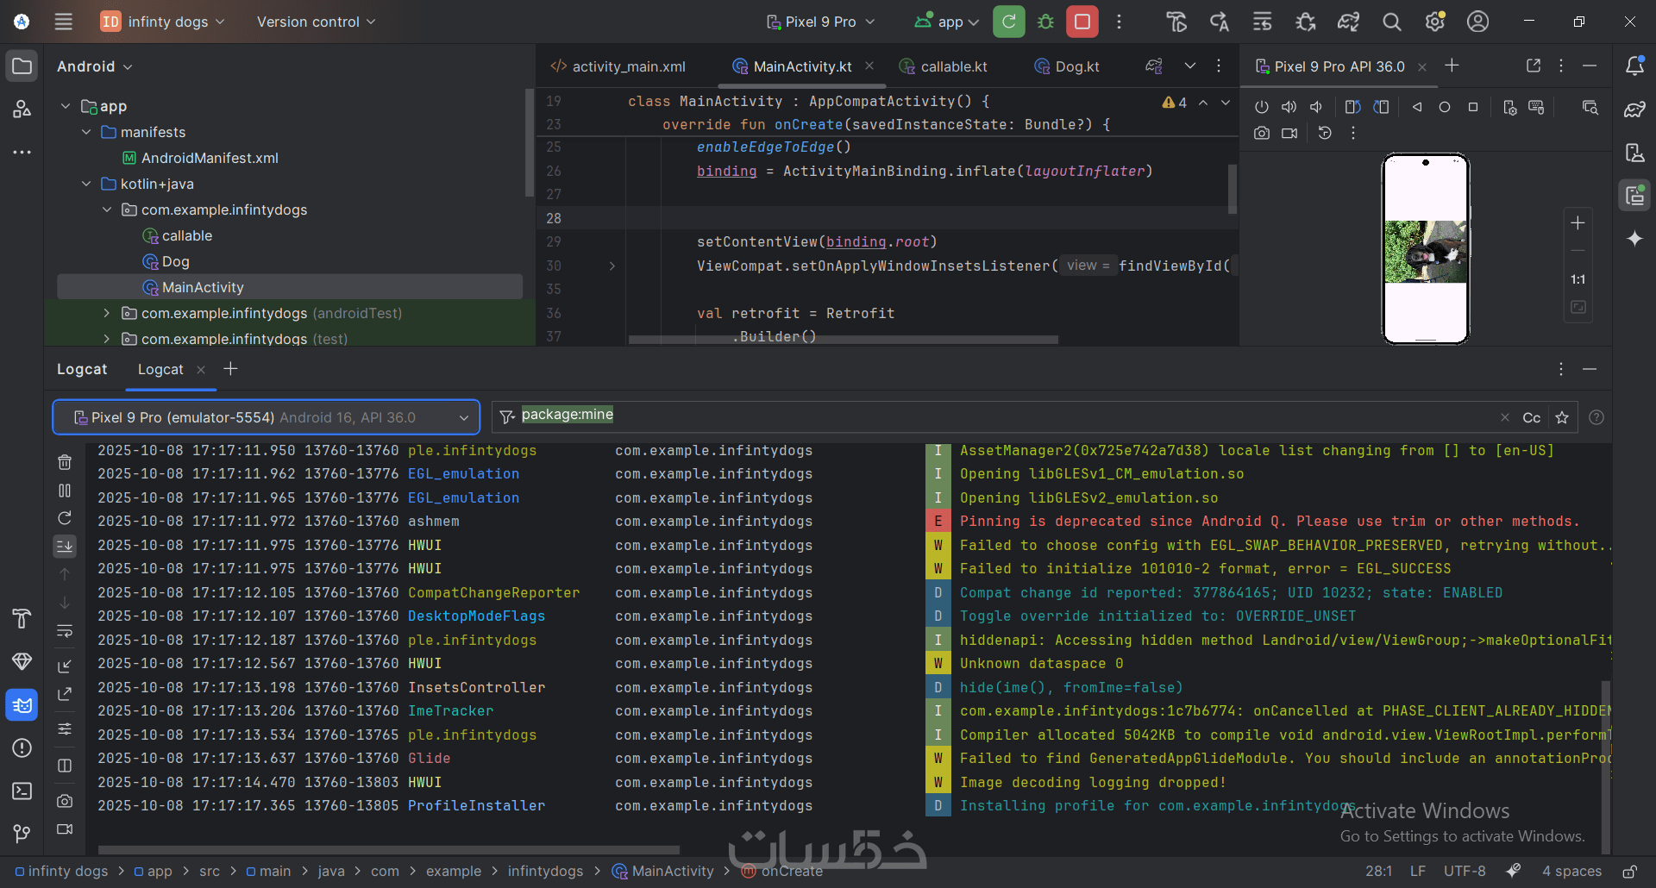
Task: Click the UTF-8 encoding in status bar
Action: point(1465,872)
